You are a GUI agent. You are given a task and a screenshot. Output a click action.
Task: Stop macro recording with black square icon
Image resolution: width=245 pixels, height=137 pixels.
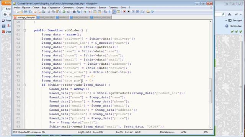point(129,12)
